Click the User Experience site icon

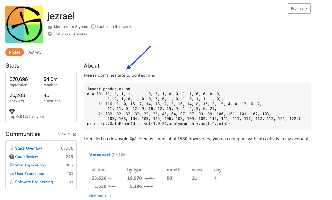12,174
